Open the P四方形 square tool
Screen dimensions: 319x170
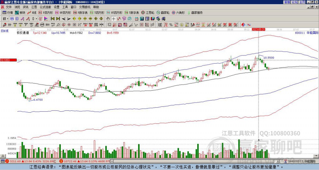[46, 12]
